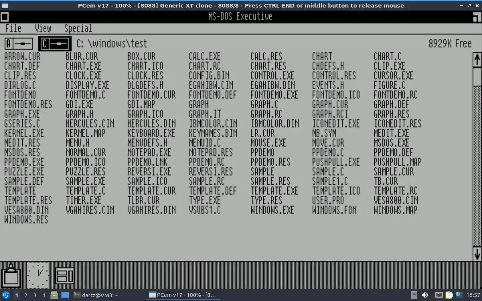Select file MB.SYM
This screenshot has height=301, width=482.
(324, 133)
